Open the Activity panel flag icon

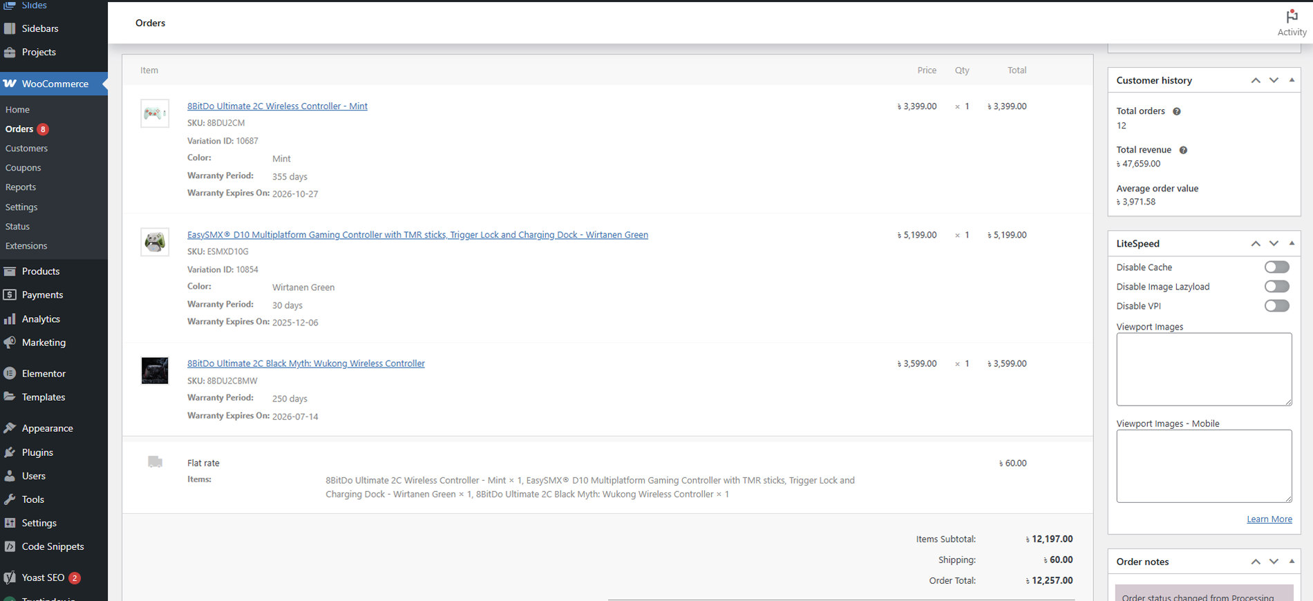coord(1291,16)
